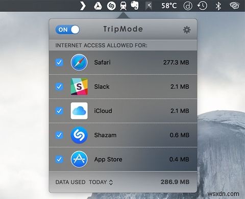Viewport: 245px width, 199px height.
Task: Select the Safari app name
Action: point(103,62)
